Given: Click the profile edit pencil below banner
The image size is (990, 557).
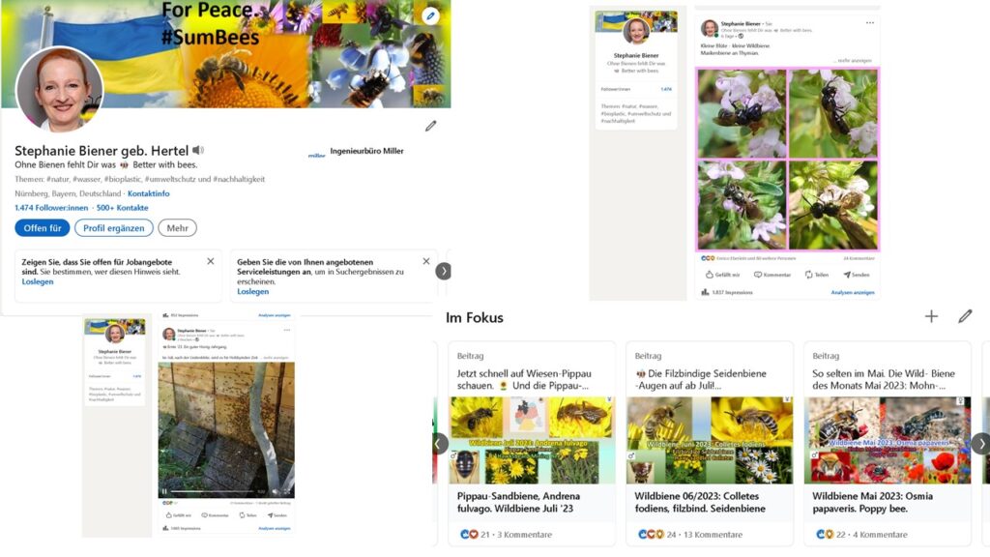Looking at the screenshot, I should coord(430,126).
